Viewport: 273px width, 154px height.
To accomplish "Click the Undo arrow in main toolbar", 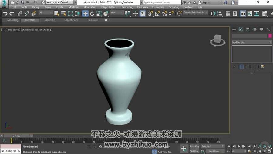I will click(x=5, y=13).
